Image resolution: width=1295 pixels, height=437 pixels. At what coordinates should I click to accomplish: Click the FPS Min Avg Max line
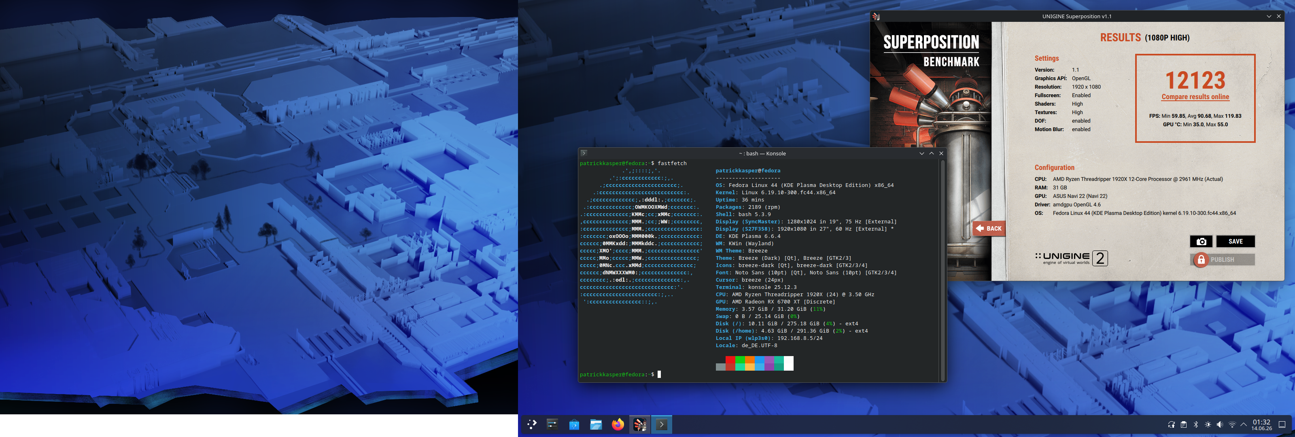click(1195, 116)
